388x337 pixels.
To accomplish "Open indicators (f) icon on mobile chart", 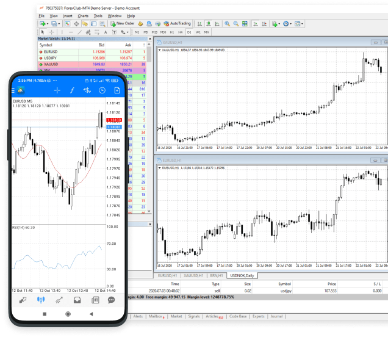I will point(72,90).
